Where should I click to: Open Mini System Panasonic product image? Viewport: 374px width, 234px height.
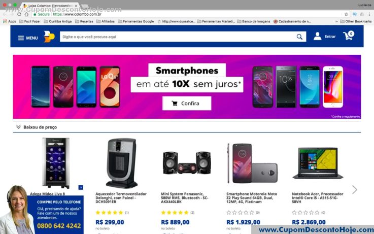tap(187, 162)
